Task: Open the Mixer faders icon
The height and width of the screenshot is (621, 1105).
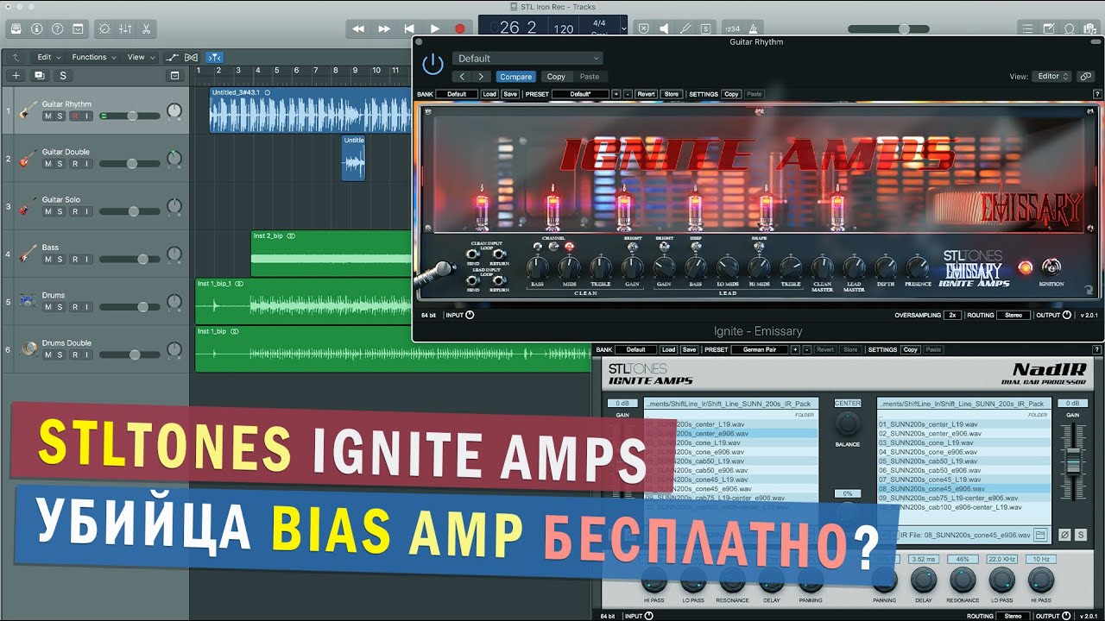Action: [125, 28]
